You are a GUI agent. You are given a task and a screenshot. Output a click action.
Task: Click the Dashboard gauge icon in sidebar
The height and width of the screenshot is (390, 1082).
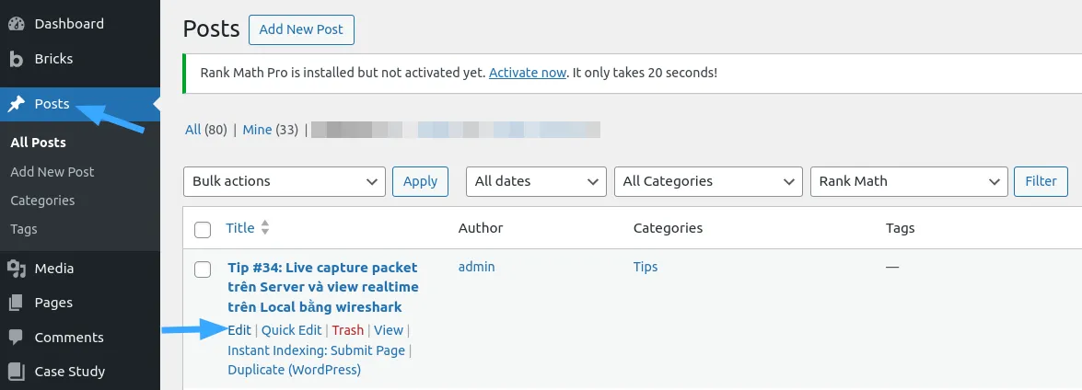pos(17,24)
